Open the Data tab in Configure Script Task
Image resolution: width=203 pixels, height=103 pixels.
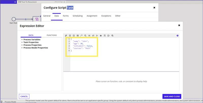(x=57, y=16)
